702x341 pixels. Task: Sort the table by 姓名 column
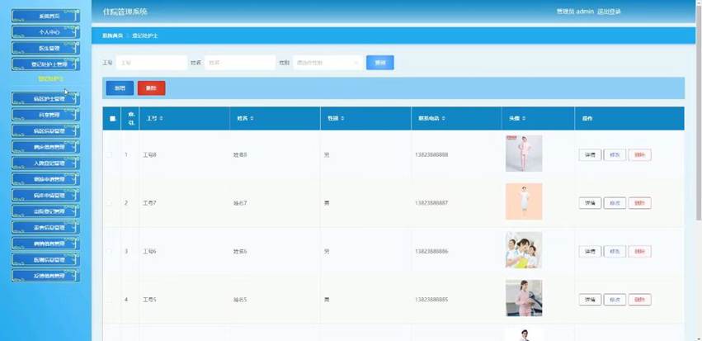[252, 118]
